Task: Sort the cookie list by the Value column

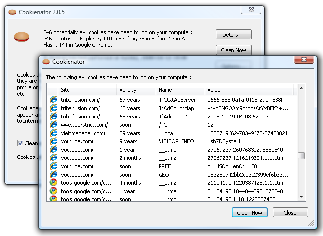Action: [x=249, y=90]
